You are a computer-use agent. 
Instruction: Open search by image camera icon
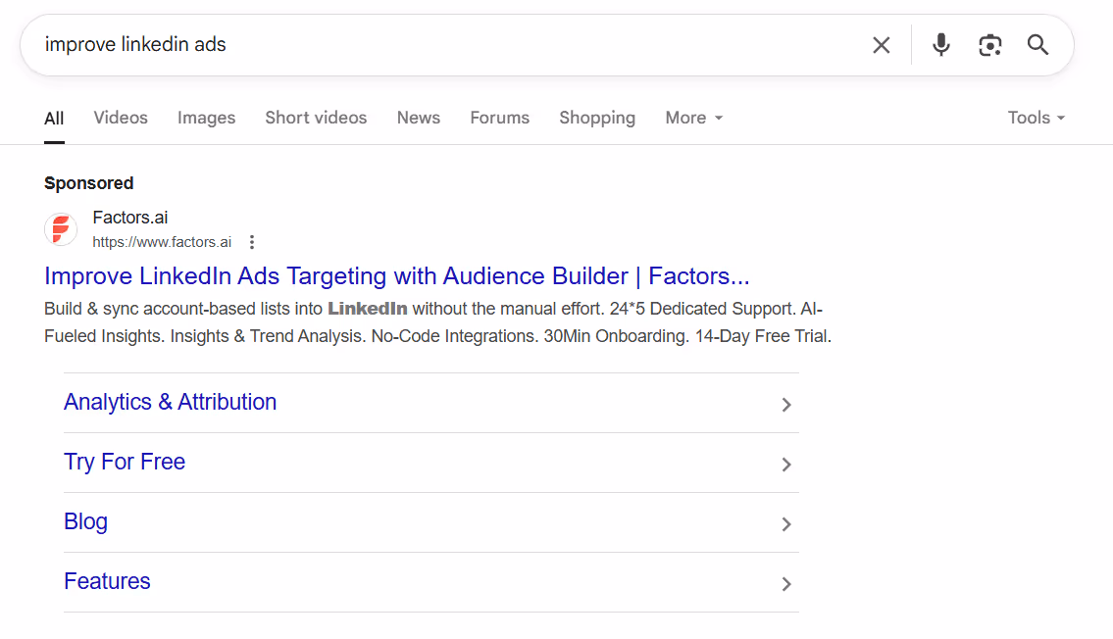[990, 45]
